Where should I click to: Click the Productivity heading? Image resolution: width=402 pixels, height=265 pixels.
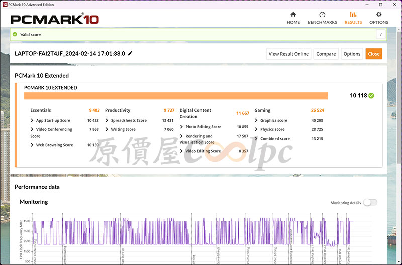click(x=118, y=110)
